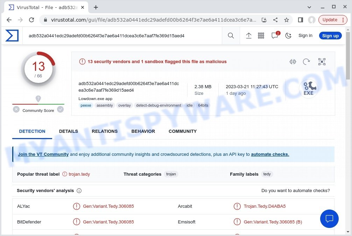Open the relations graph icon

click(322, 61)
